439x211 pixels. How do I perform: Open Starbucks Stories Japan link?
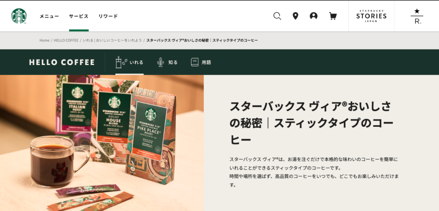tap(371, 16)
